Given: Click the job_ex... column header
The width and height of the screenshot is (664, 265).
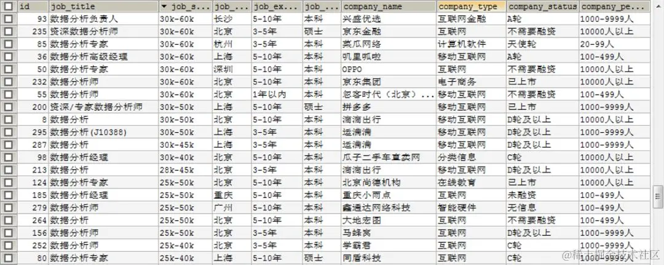Looking at the screenshot, I should [277, 6].
